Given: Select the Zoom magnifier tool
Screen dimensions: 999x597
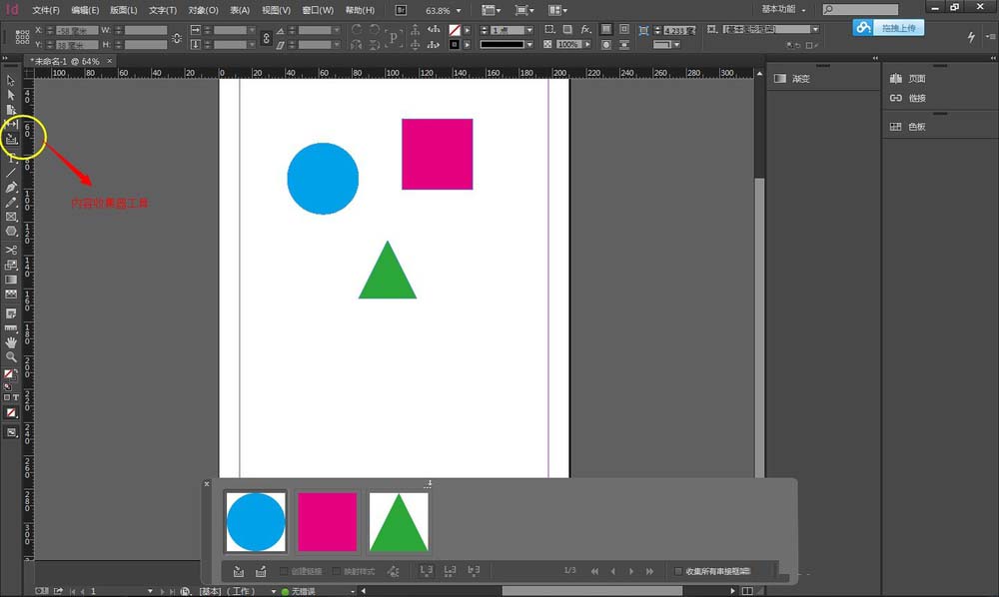Looking at the screenshot, I should (12, 356).
